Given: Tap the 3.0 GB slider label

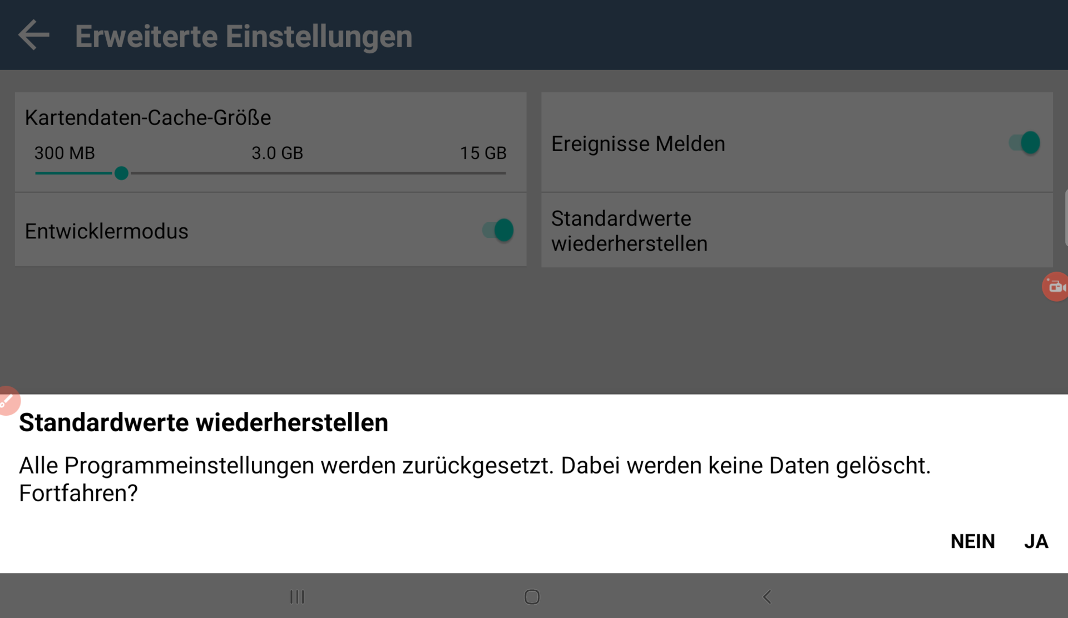Looking at the screenshot, I should click(277, 153).
